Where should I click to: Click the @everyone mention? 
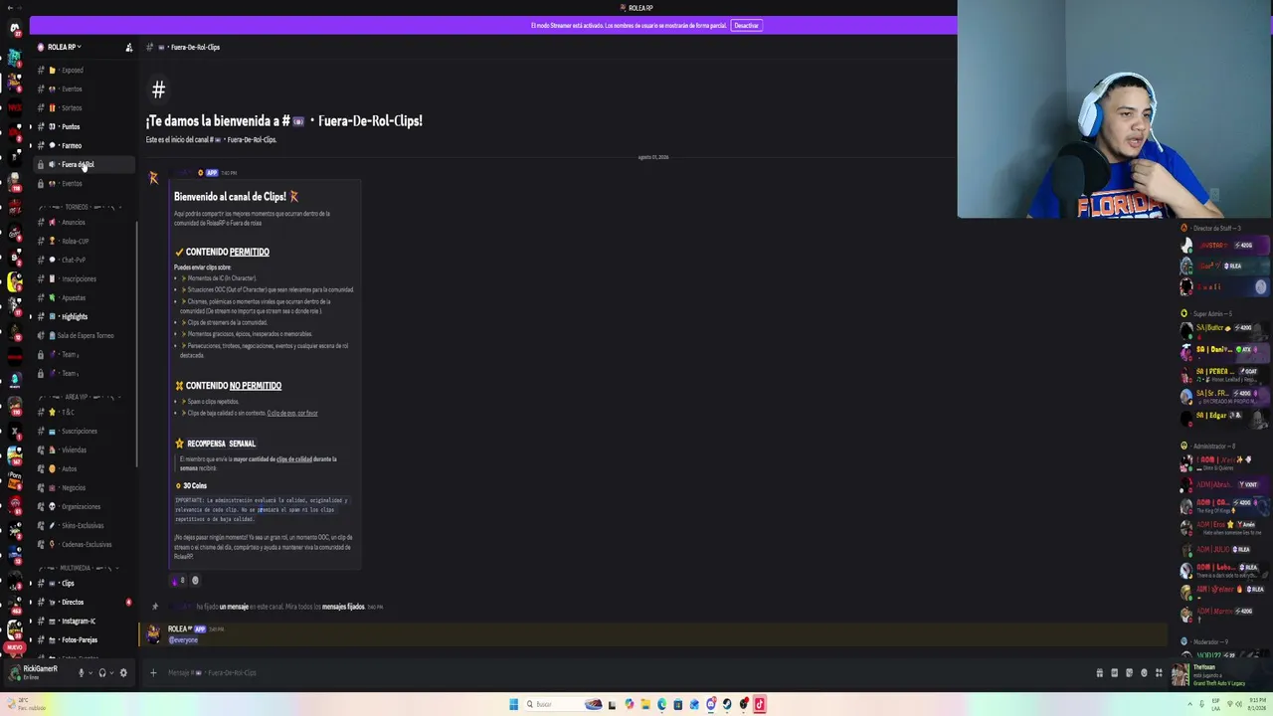tap(183, 640)
